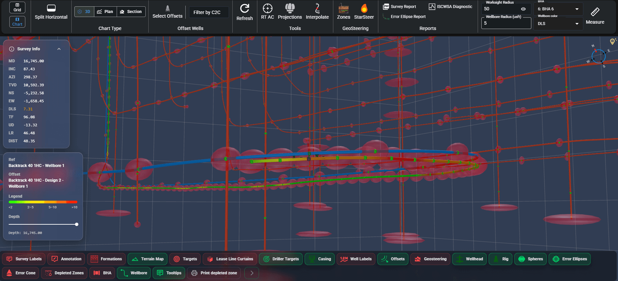Click the Wellbore Radius input field
Viewport: 618px width, 281px height.
(x=506, y=23)
